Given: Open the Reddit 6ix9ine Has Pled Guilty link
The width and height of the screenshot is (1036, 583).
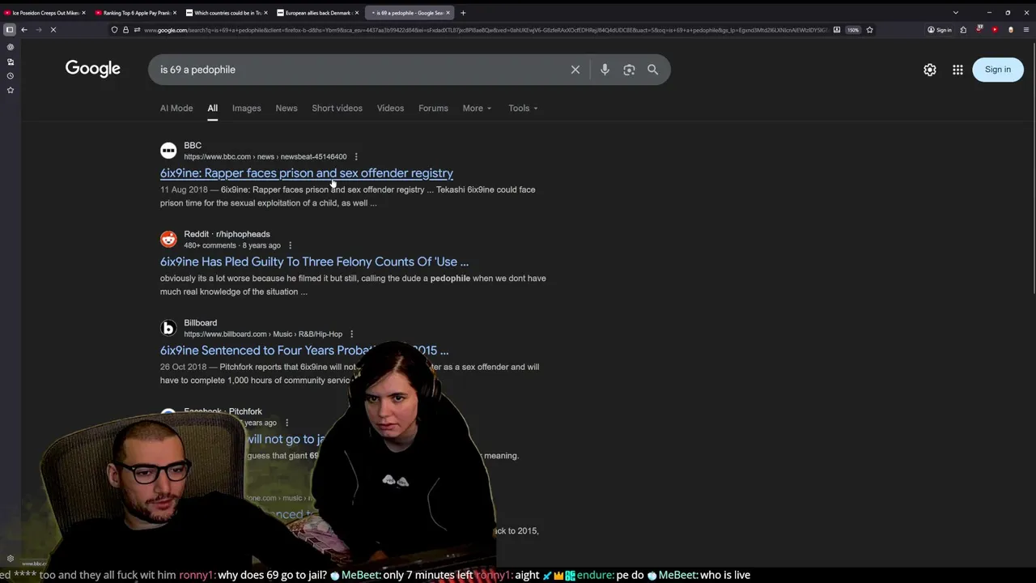Looking at the screenshot, I should tap(314, 262).
